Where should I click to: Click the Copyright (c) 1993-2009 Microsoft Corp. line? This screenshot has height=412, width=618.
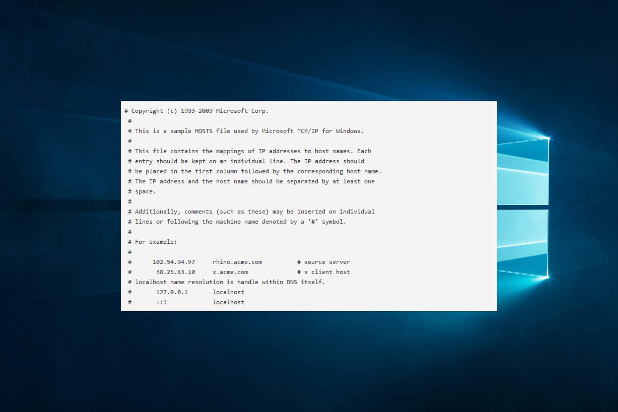196,111
